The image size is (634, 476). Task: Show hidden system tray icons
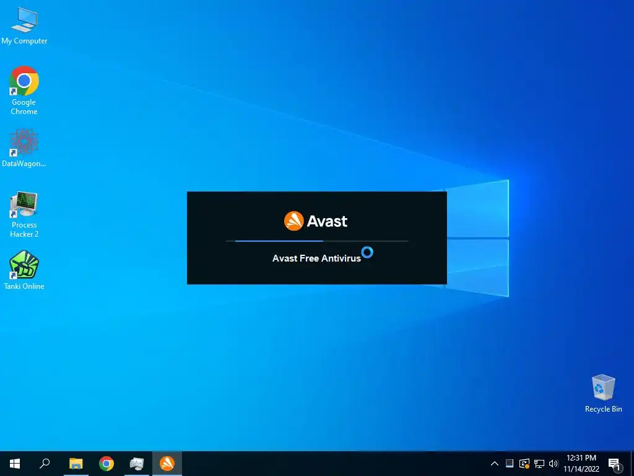pos(495,464)
